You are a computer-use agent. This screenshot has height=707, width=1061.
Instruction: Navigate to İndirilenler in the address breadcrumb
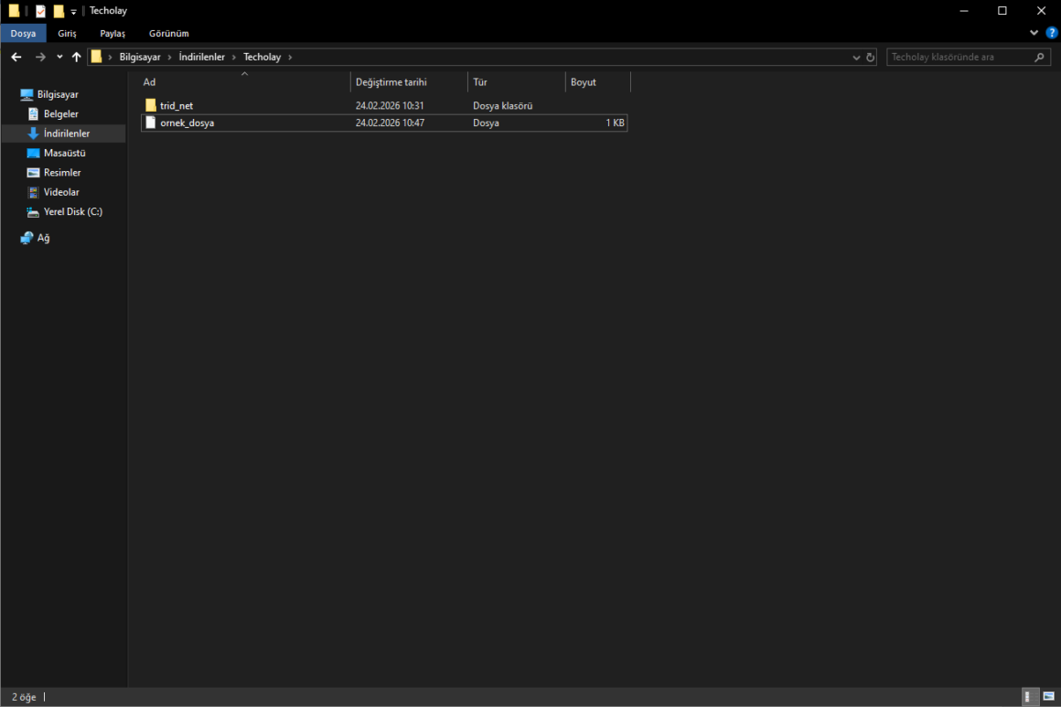click(201, 57)
